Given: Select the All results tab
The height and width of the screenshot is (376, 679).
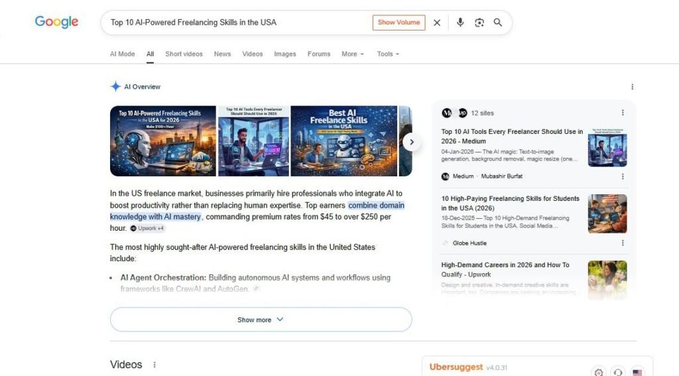Looking at the screenshot, I should pos(150,54).
